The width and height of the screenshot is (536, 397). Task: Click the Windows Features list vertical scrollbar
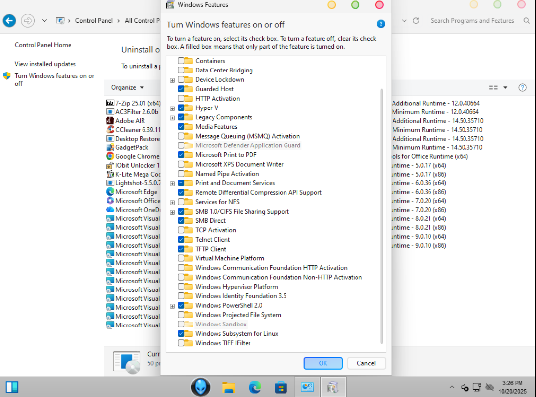[x=382, y=216]
